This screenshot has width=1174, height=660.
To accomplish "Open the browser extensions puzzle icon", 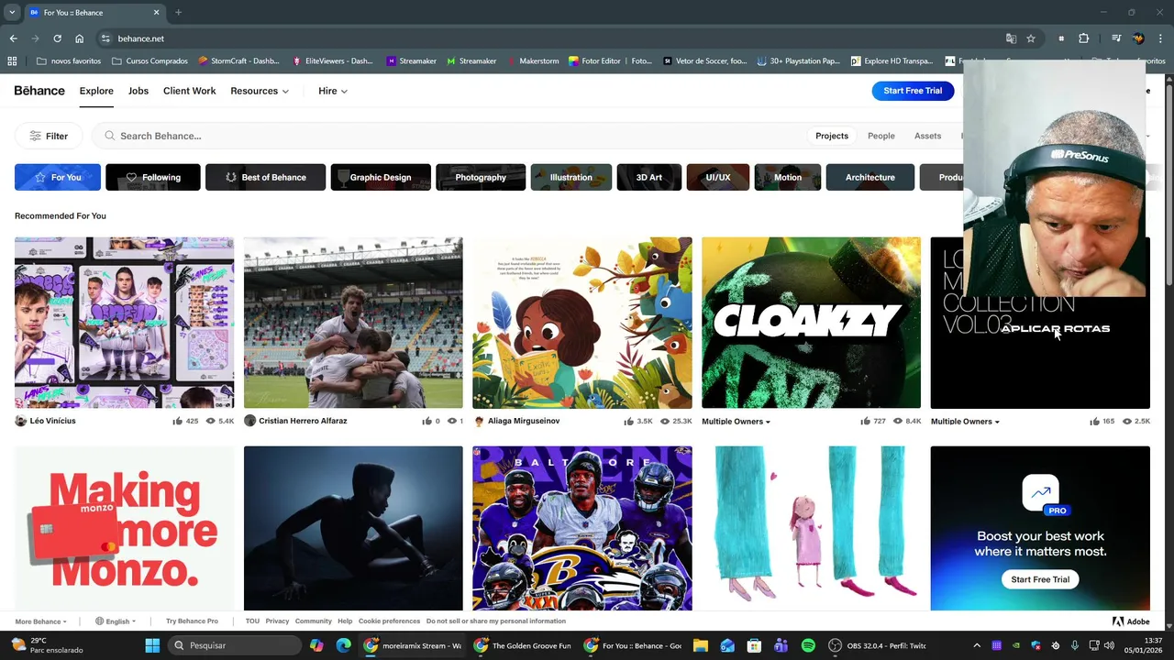I will [1083, 38].
